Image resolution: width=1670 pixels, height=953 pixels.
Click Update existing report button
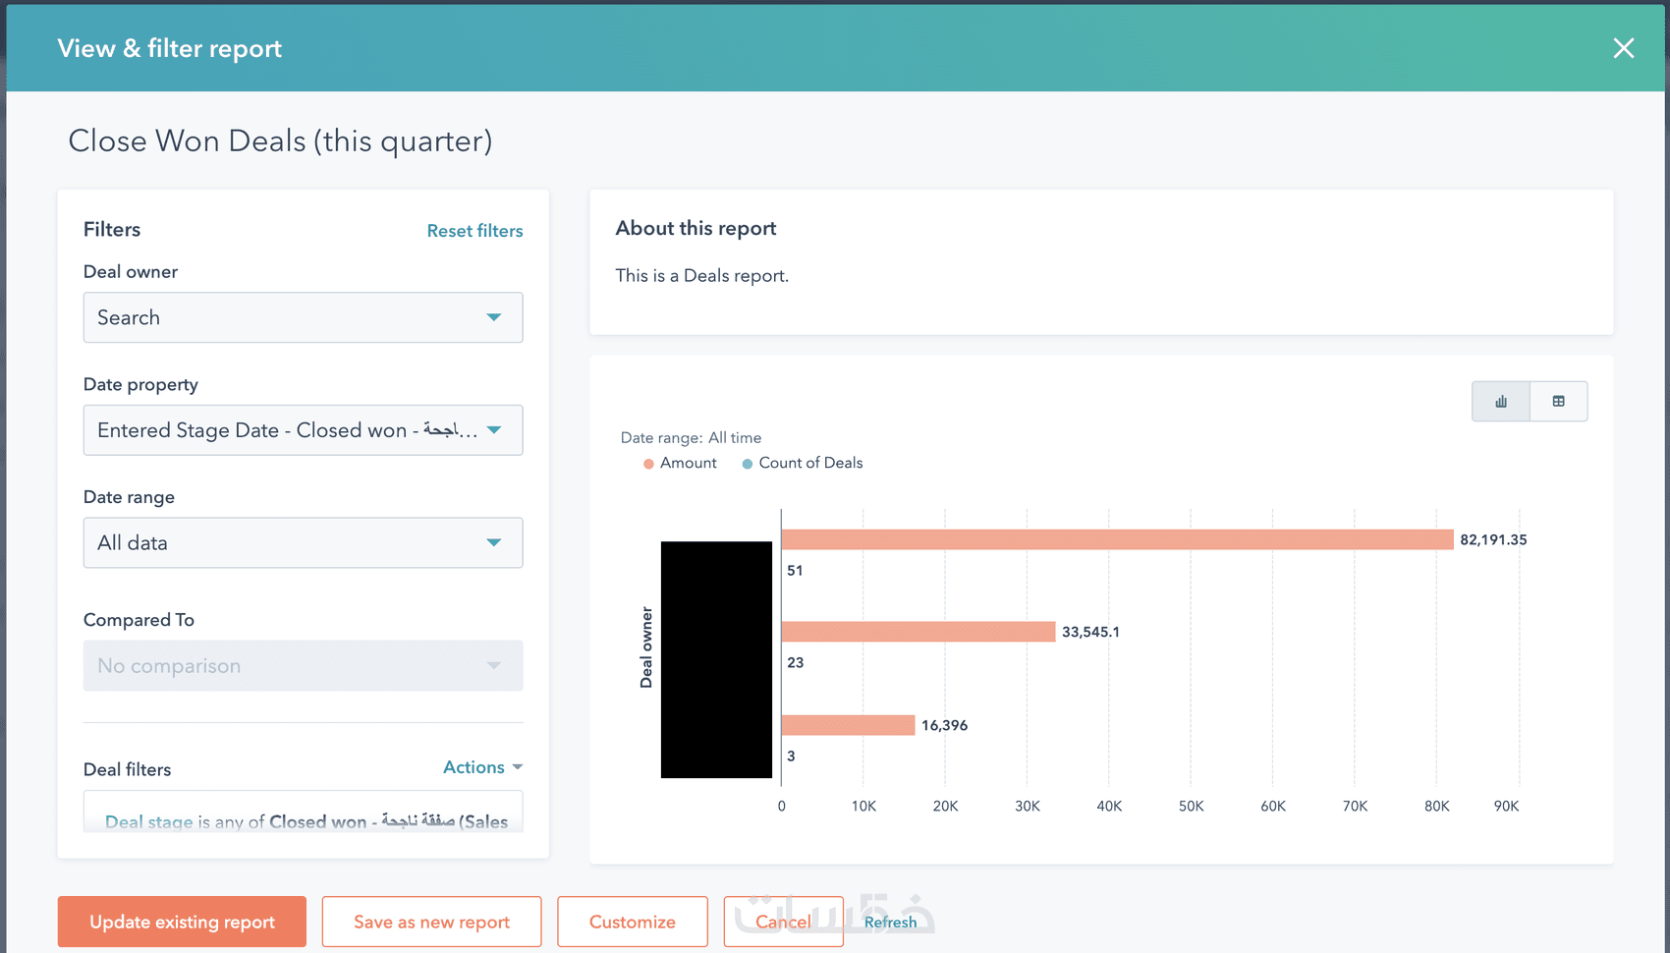click(x=182, y=922)
